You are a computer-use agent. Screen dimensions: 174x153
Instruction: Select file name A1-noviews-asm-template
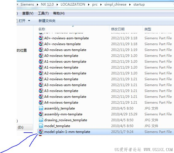(x=65, y=62)
